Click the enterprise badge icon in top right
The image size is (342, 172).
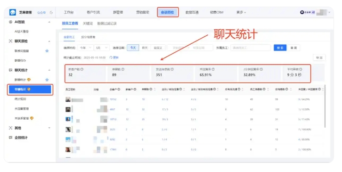coord(302,12)
